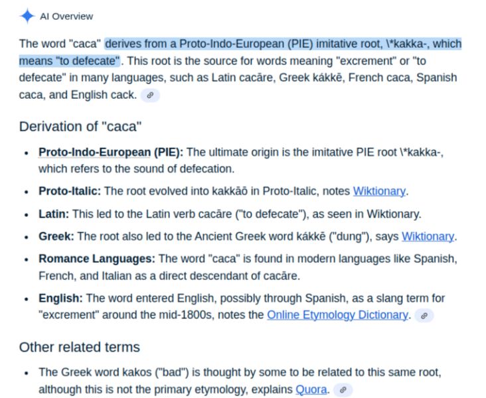The image size is (486, 398).
Task: Open the Wiktionary link in the Proto-Italic bullet
Action: pyautogui.click(x=378, y=191)
